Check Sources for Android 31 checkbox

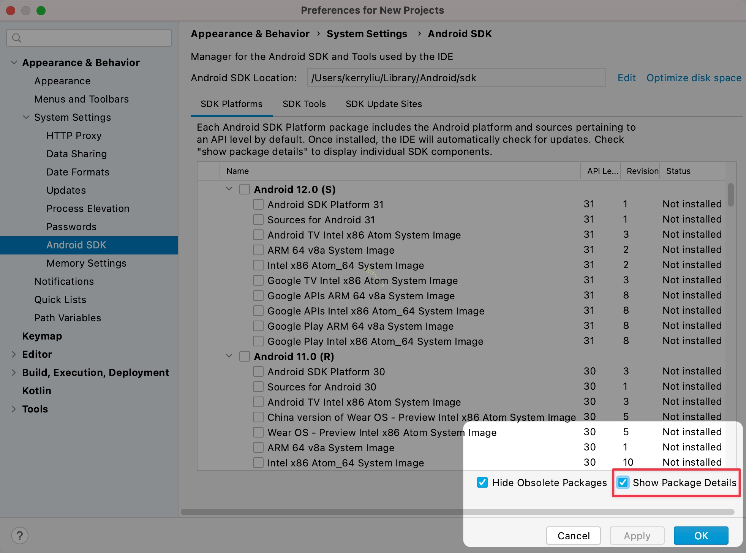258,220
